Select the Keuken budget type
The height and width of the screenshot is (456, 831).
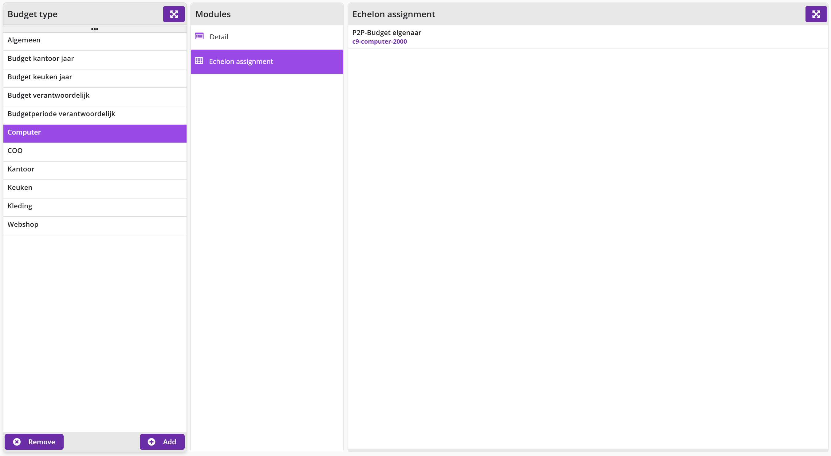click(x=95, y=188)
